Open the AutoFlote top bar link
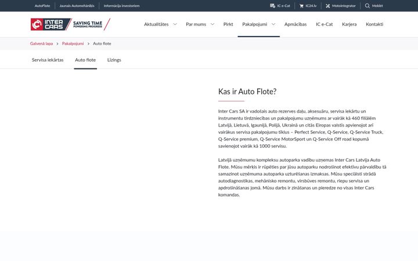 click(x=42, y=6)
